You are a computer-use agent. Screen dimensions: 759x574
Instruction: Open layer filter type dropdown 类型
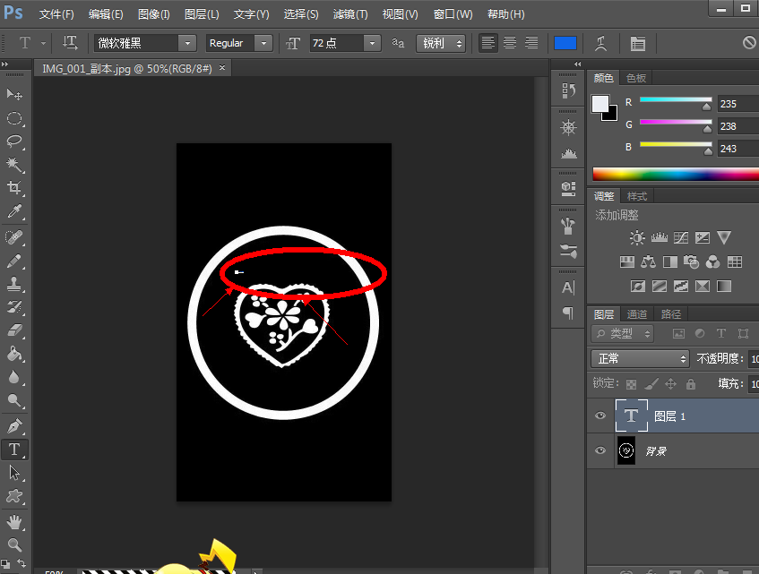click(x=623, y=333)
